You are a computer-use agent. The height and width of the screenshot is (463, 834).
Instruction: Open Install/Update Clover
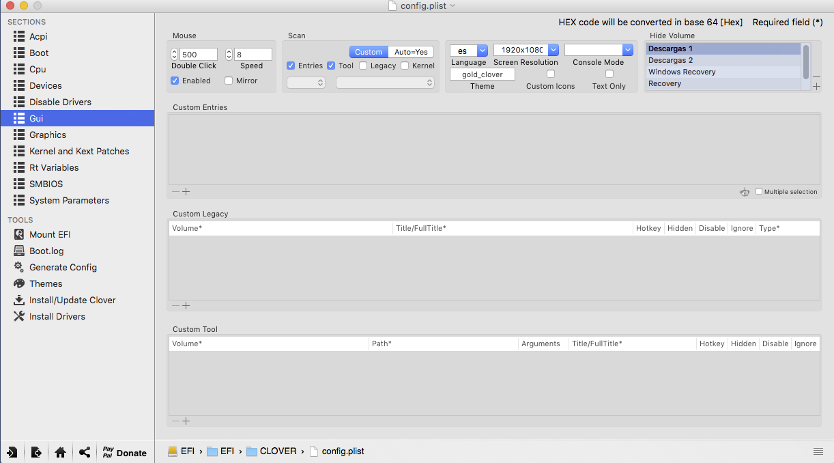tap(72, 300)
